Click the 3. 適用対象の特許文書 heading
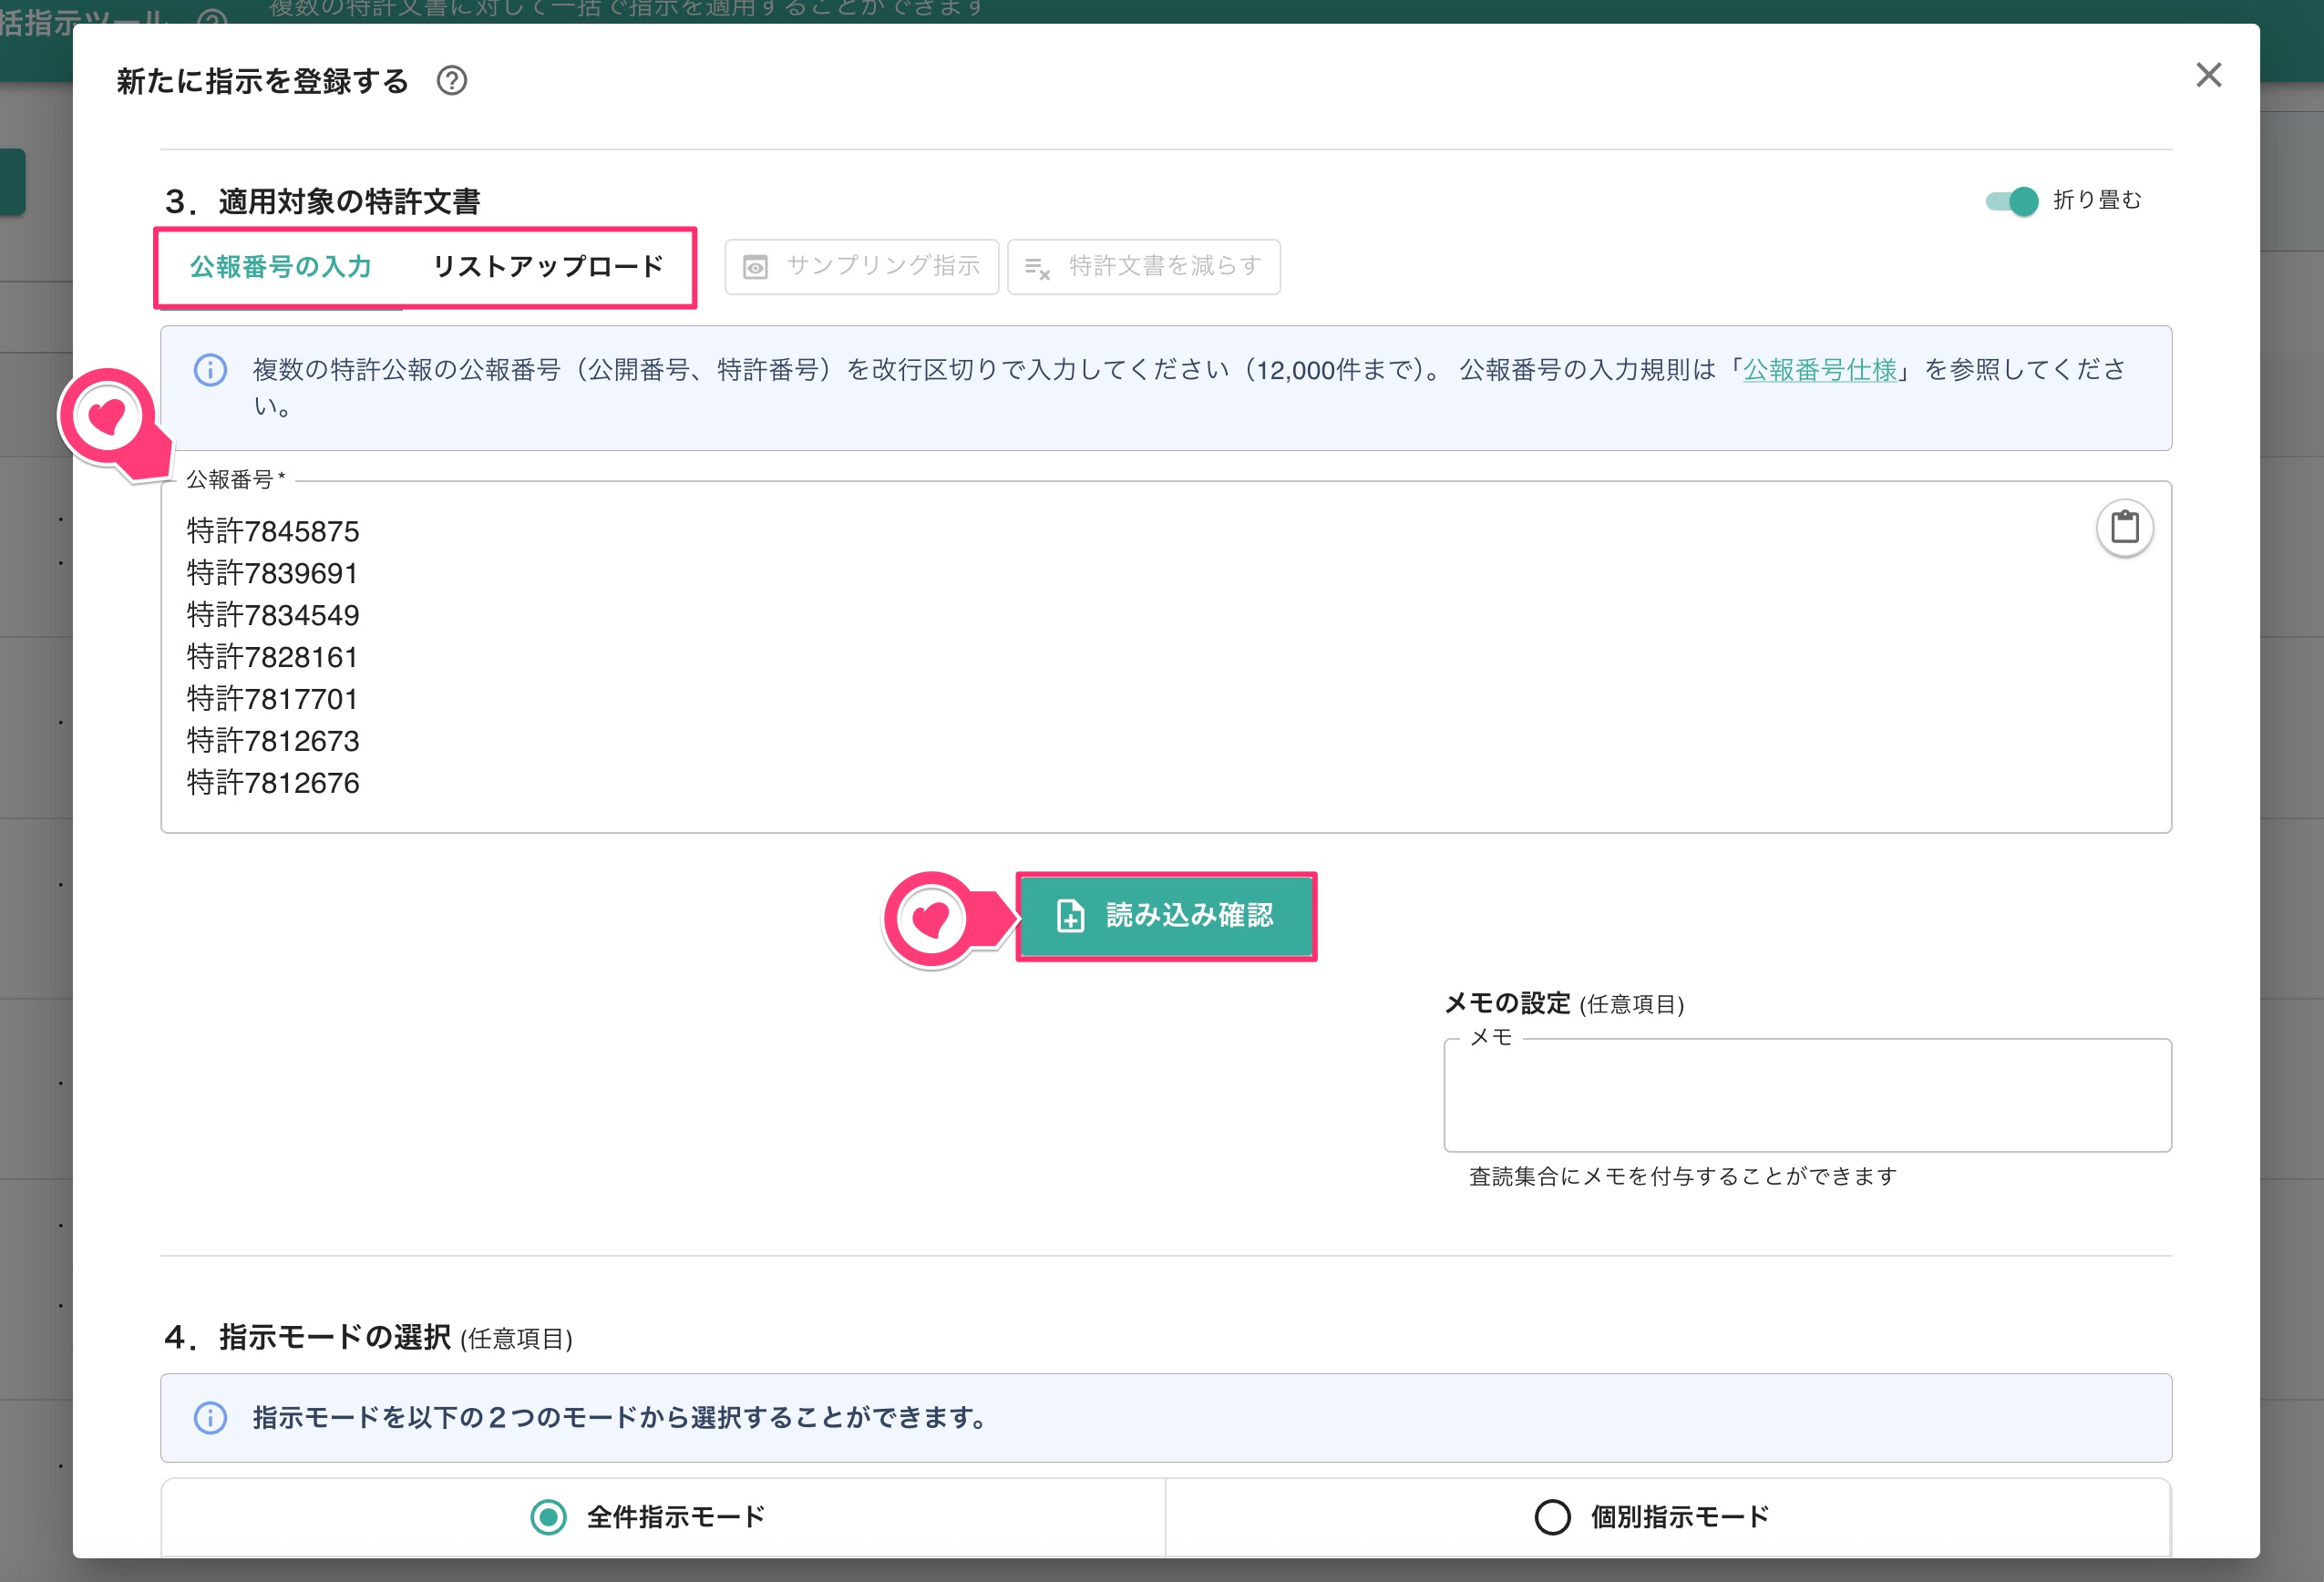Image resolution: width=2324 pixels, height=1582 pixels. pyautogui.click(x=322, y=202)
